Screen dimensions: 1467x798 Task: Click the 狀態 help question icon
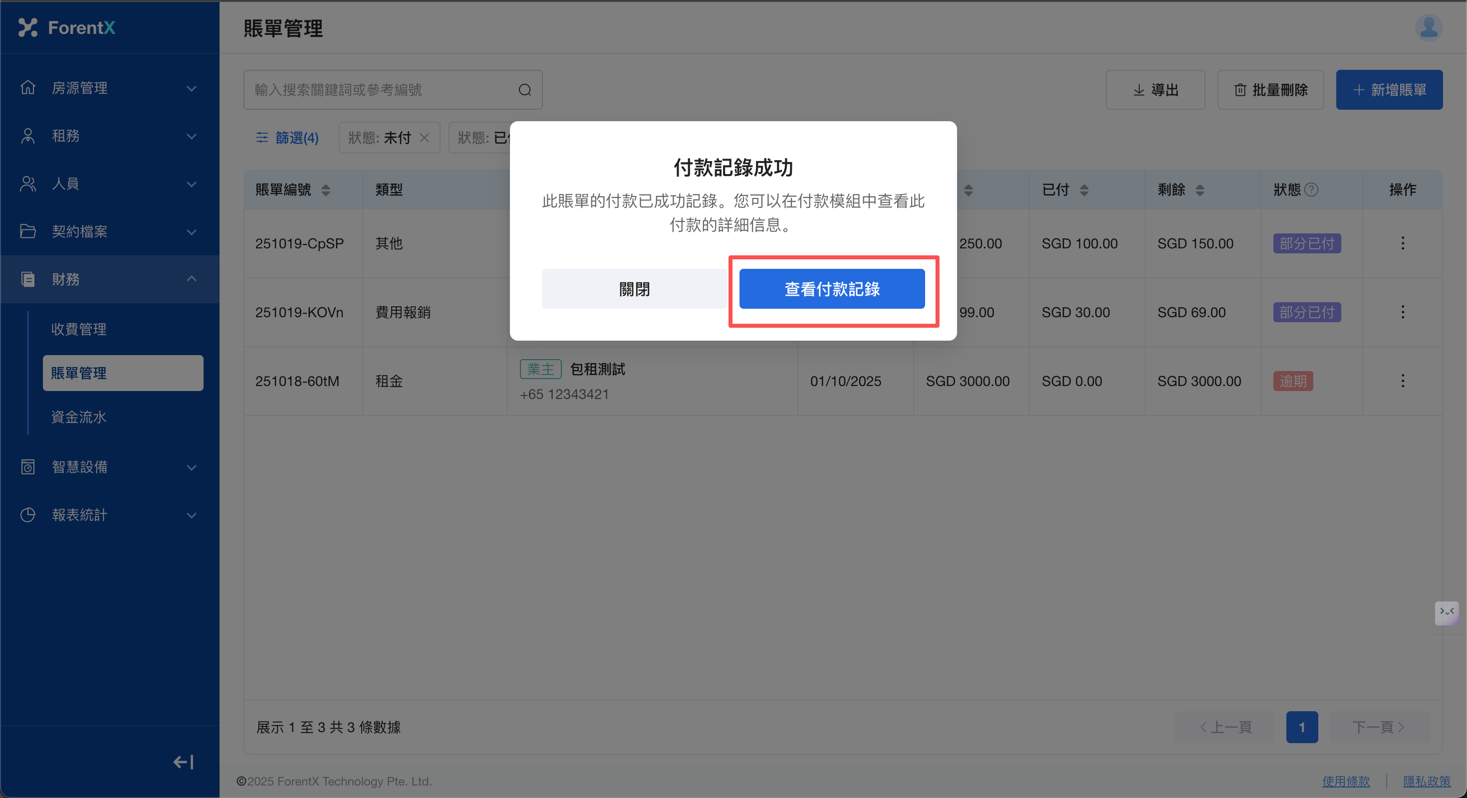pos(1311,190)
